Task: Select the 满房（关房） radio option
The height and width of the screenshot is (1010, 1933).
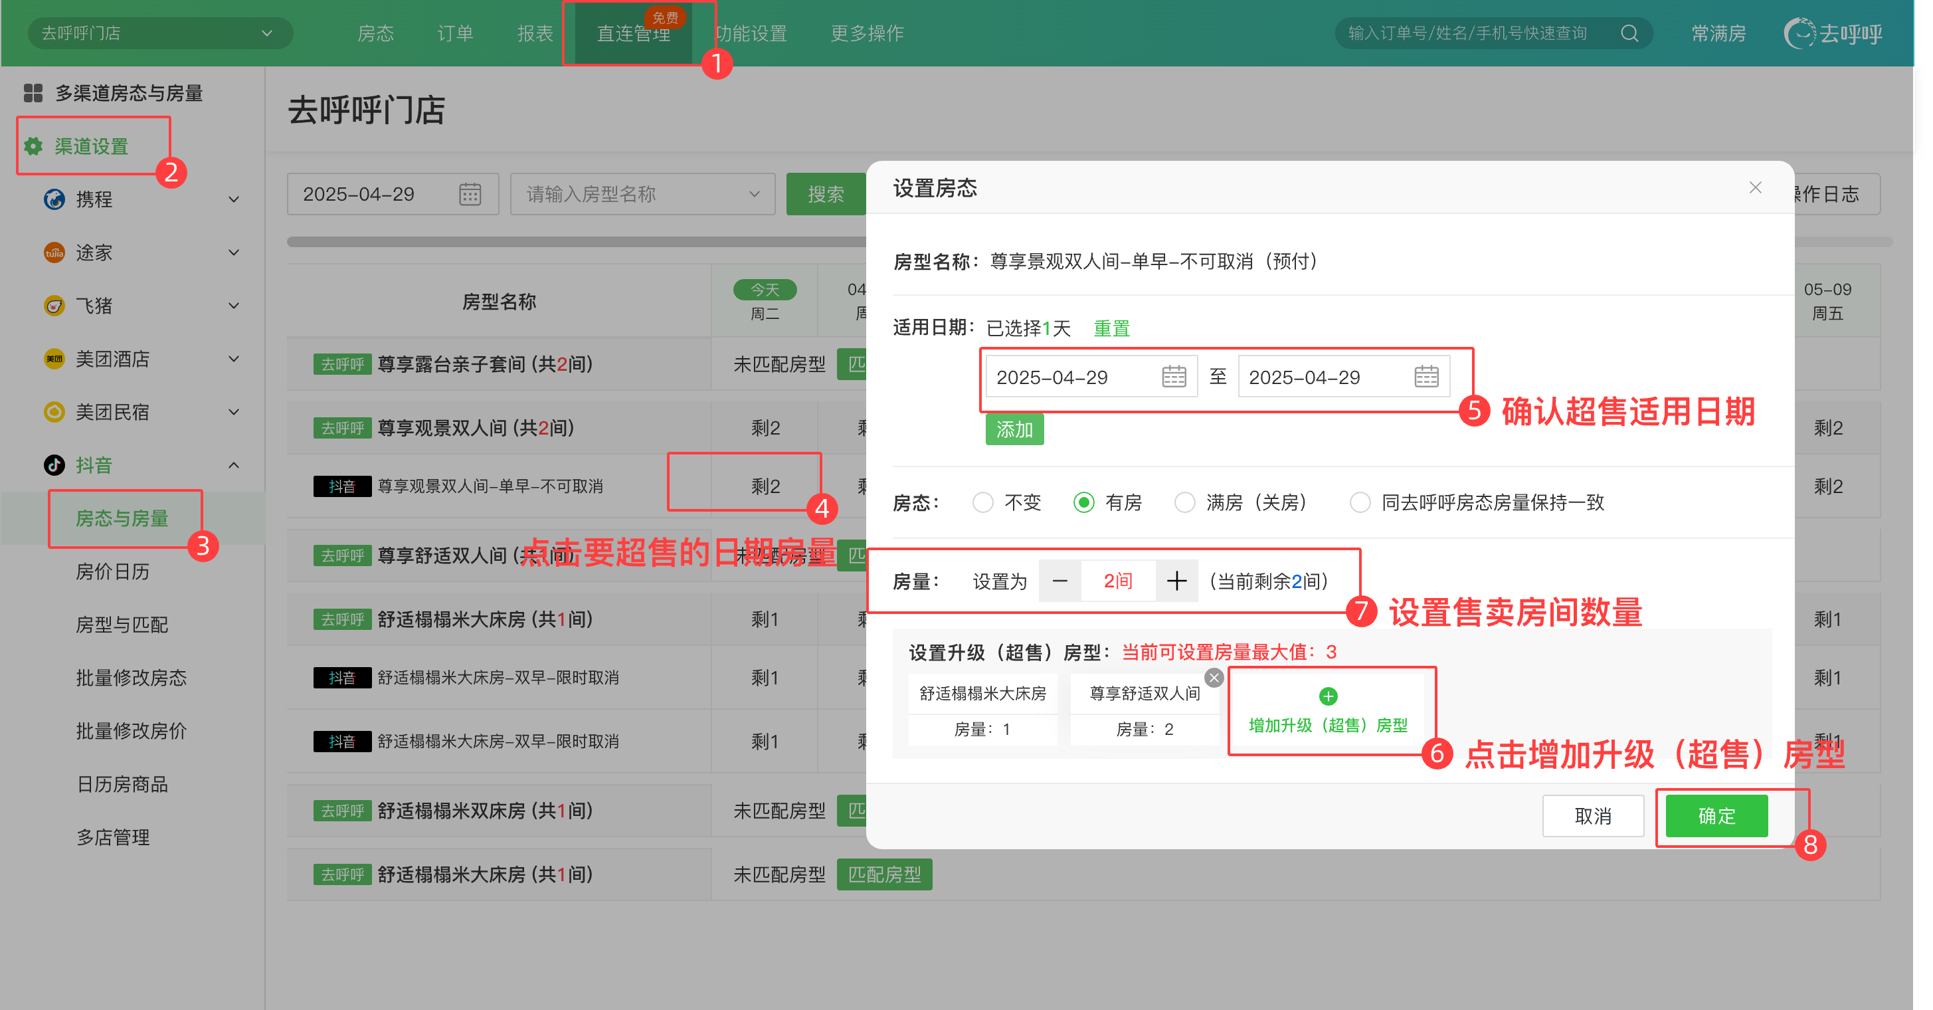Action: pyautogui.click(x=1184, y=503)
